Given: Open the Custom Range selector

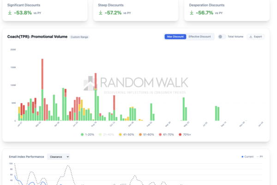Looking at the screenshot, I should pos(79,37).
